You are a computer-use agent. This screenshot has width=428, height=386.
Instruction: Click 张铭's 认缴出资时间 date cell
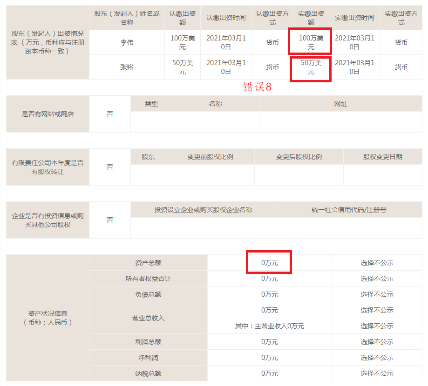click(226, 67)
